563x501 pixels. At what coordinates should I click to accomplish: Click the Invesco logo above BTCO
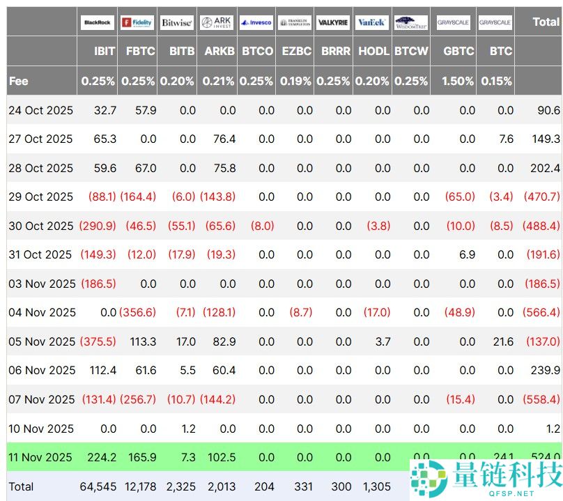[256, 22]
